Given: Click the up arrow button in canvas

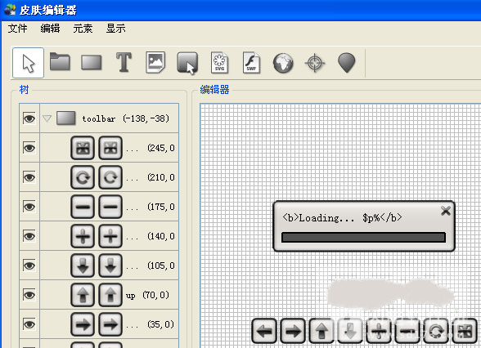Looking at the screenshot, I should point(321,331).
